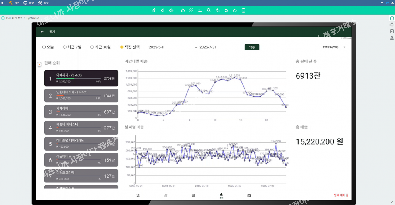Go back using the arrow beside 통계

tap(42, 31)
